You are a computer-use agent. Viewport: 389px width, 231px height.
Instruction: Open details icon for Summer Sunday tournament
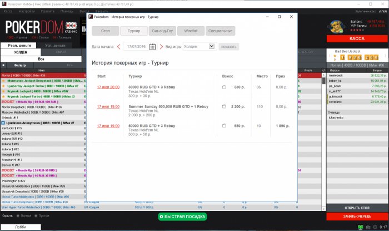(x=224, y=106)
